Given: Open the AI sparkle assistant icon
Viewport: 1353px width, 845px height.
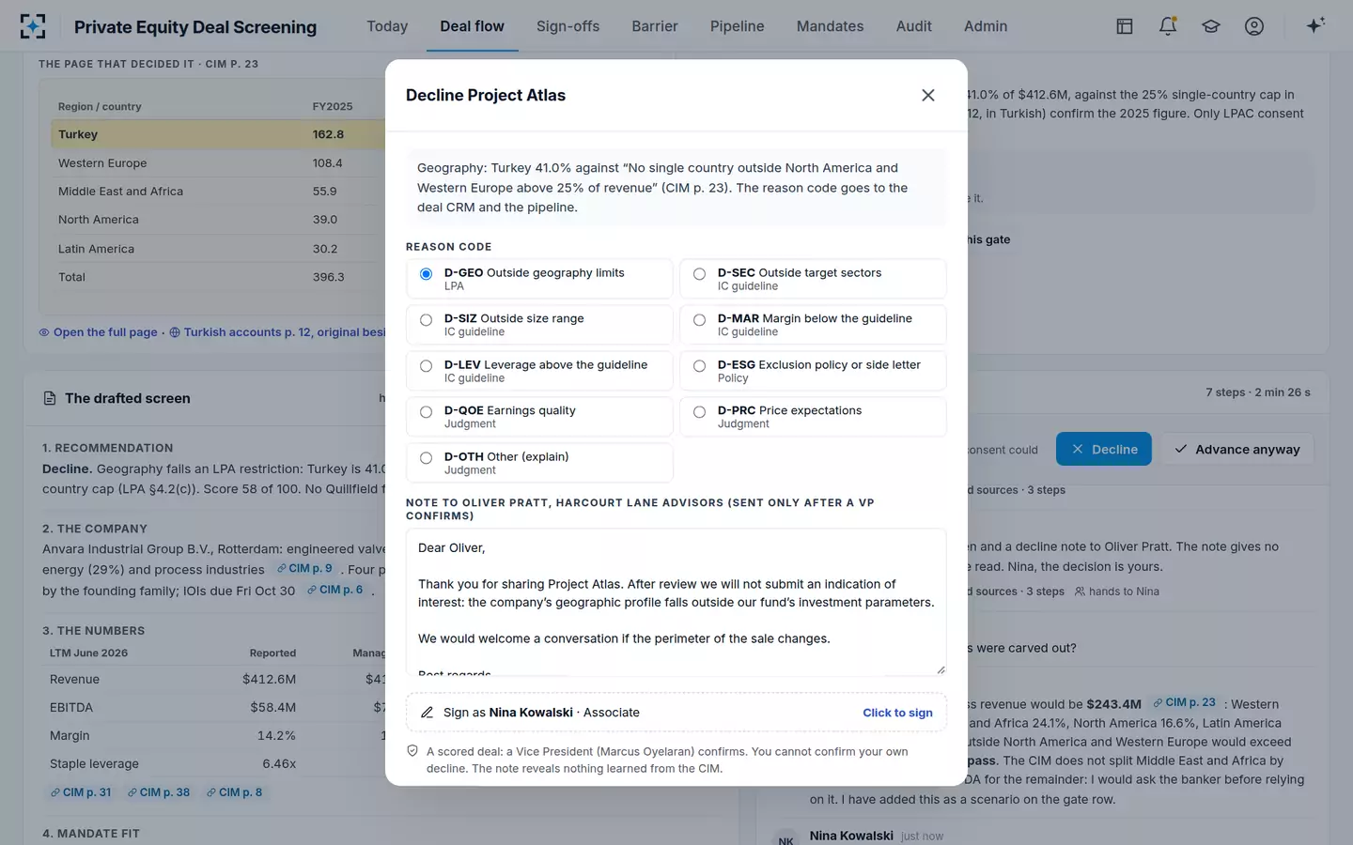Looking at the screenshot, I should coord(1315,25).
